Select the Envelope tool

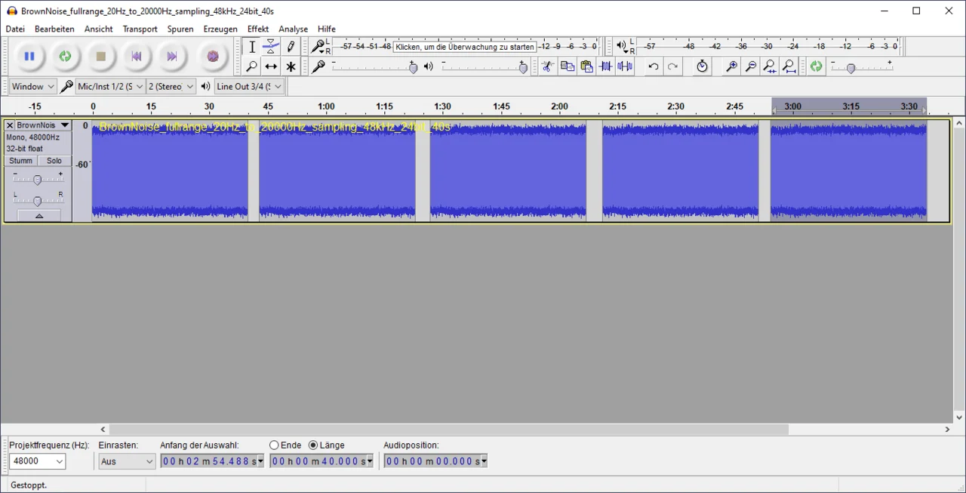271,47
